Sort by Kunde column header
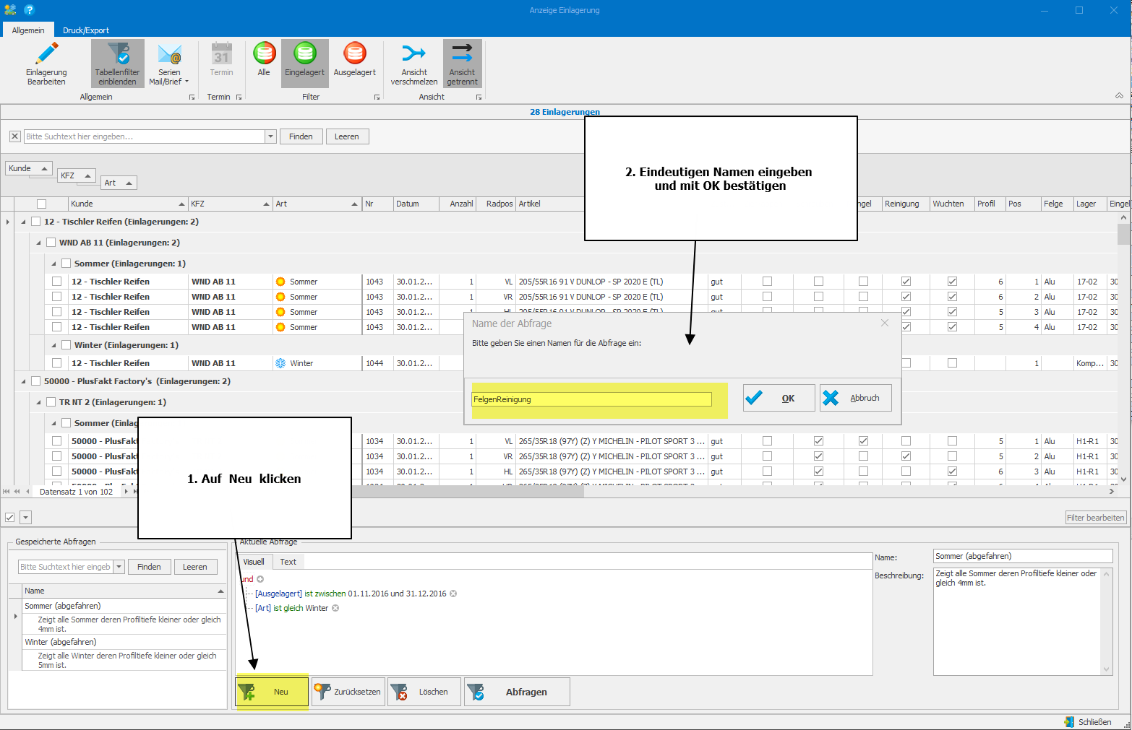The image size is (1132, 730). pos(128,204)
